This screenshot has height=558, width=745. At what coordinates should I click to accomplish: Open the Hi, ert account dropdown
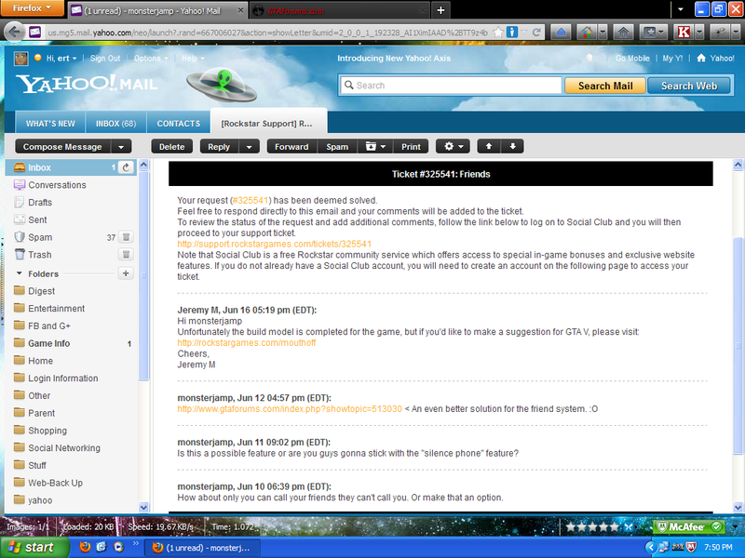[x=61, y=58]
